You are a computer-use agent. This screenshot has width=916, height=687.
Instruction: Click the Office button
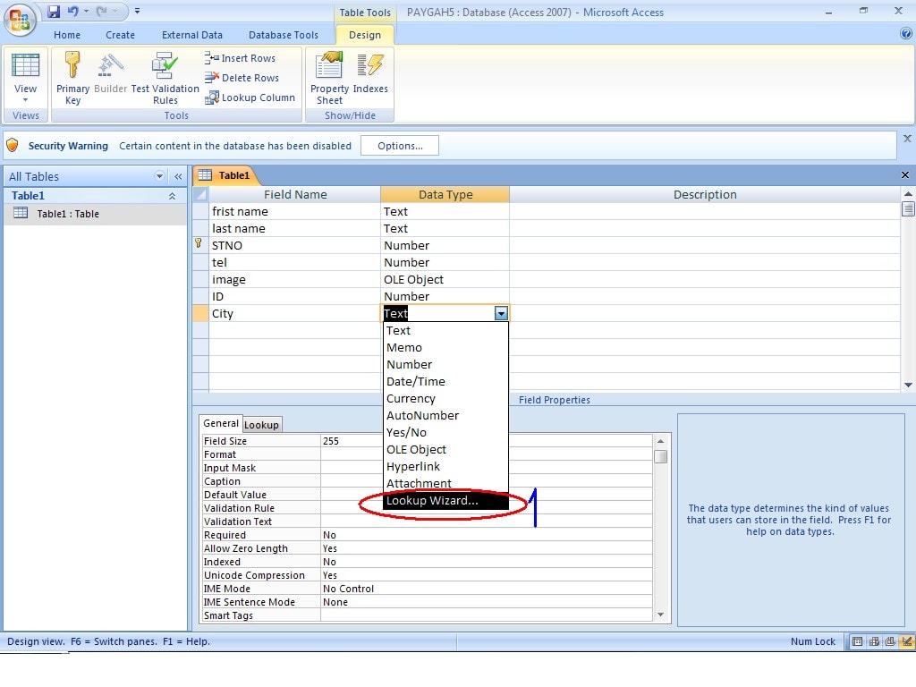(21, 18)
